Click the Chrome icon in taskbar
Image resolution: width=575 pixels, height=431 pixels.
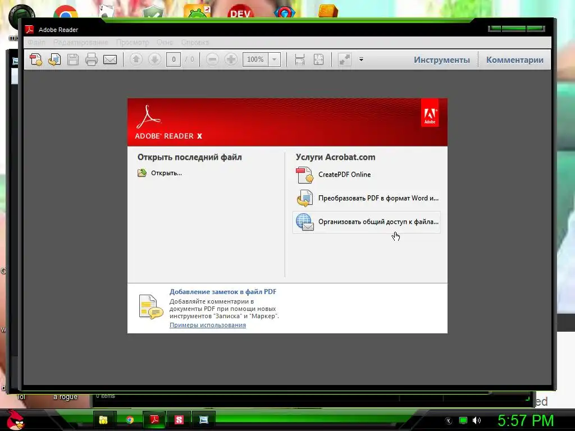pyautogui.click(x=130, y=420)
